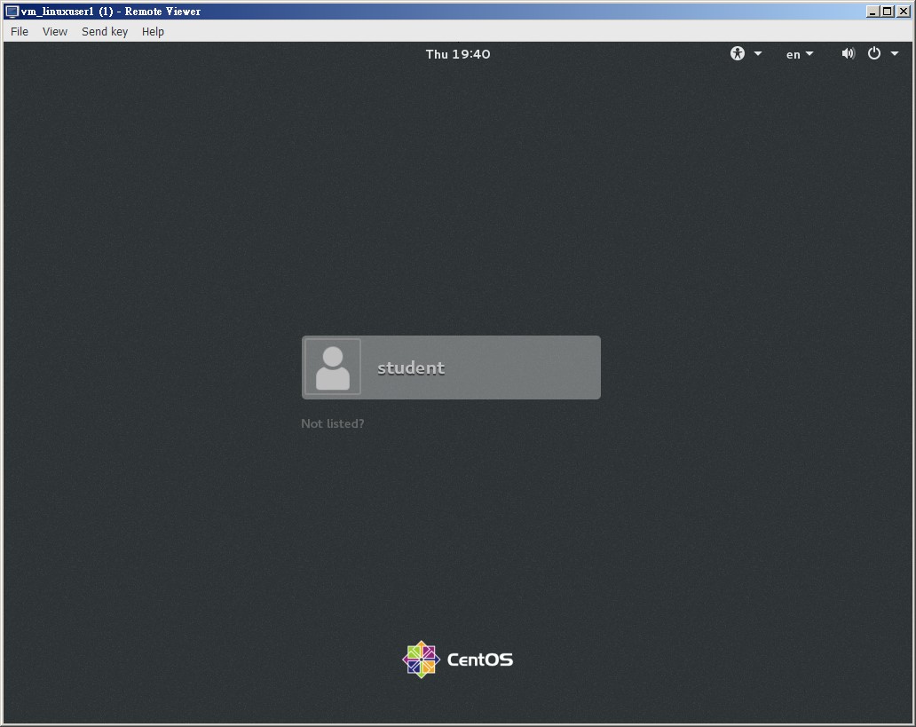Click the CentOS logo
The height and width of the screenshot is (727, 916).
coord(421,659)
